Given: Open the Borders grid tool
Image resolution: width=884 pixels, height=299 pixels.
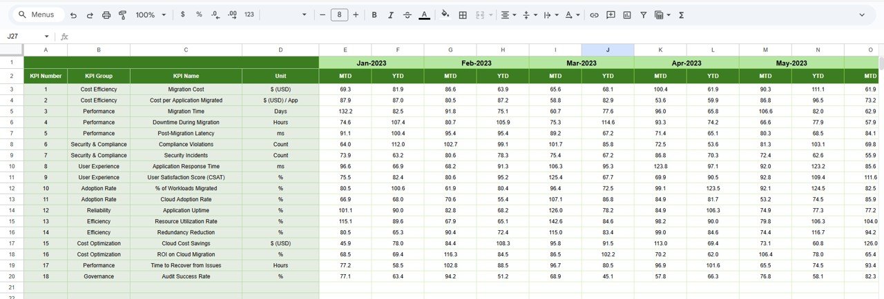Looking at the screenshot, I should tap(463, 14).
